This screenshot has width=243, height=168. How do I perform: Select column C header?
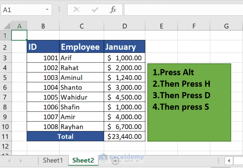pos(82,26)
